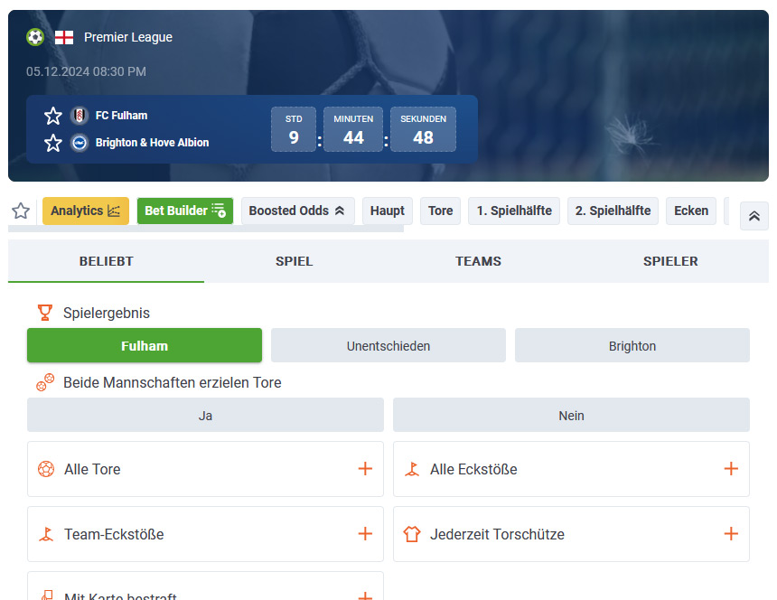Viewport: 777px width, 600px height.
Task: Expand the Boosted Odds filter
Action: click(x=298, y=211)
